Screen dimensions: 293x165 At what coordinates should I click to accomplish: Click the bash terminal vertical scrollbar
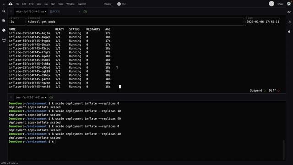click(284, 150)
